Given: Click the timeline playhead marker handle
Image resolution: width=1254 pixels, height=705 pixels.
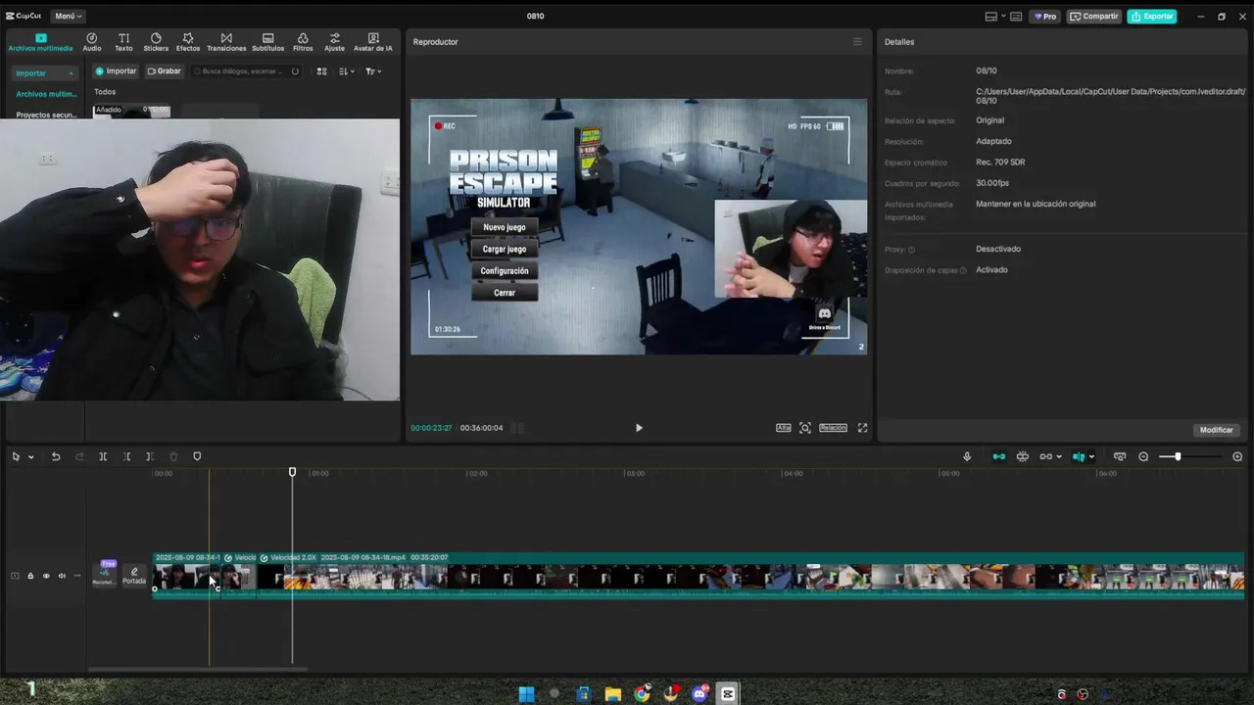Looking at the screenshot, I should 292,473.
